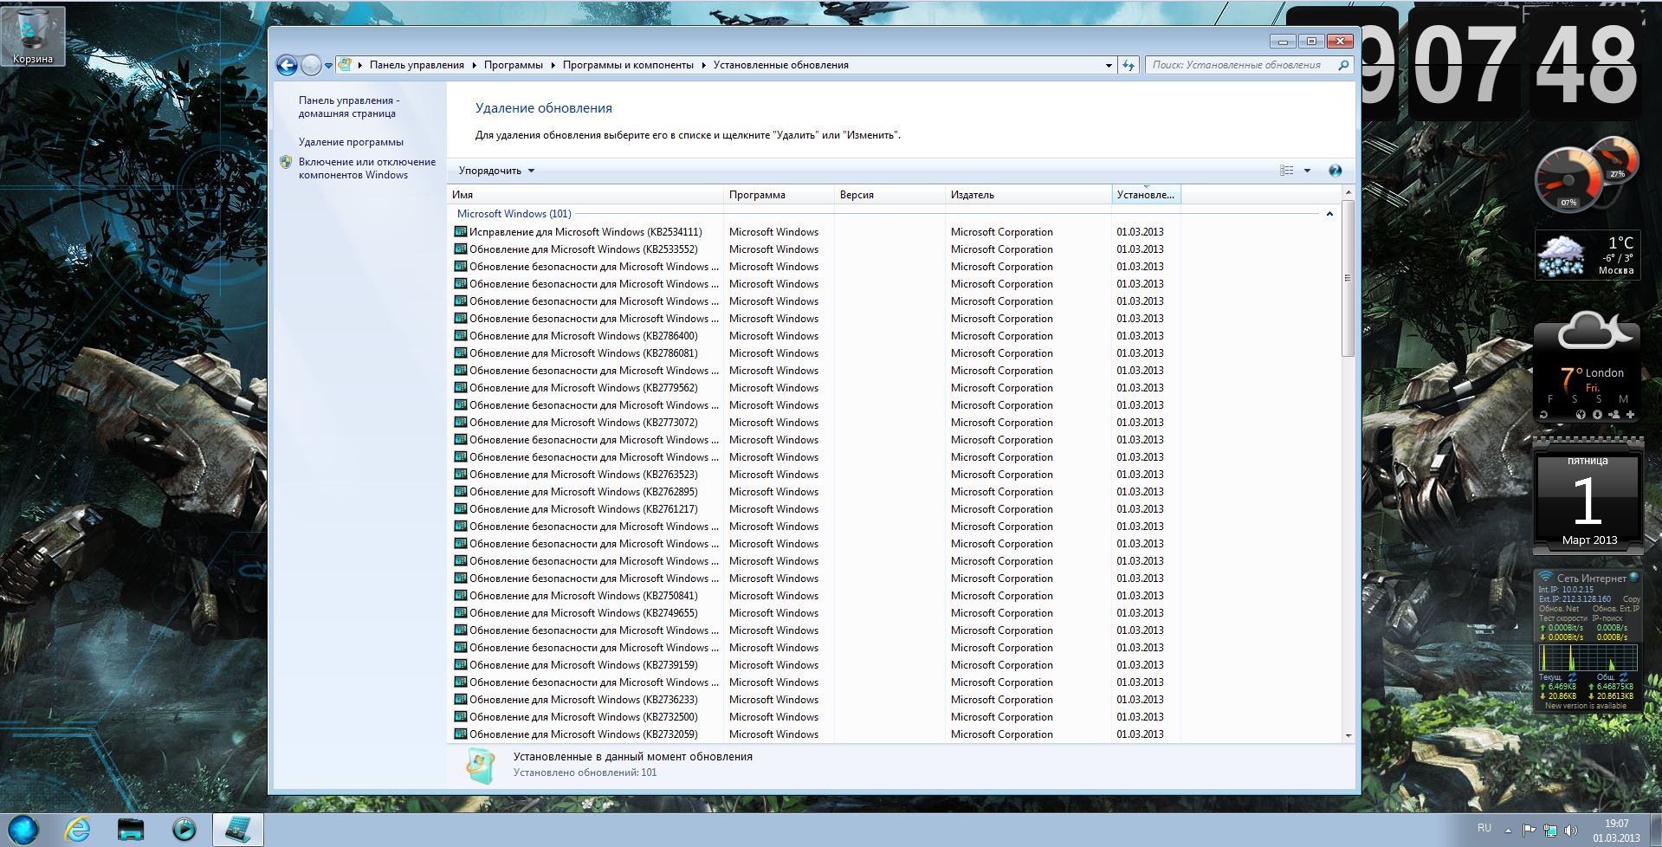Viewport: 1662px width, 847px height.
Task: Click the installed updates icon in details pane
Action: coord(481,765)
